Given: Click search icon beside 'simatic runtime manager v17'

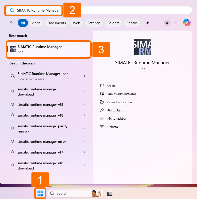Looking at the screenshot, I should pos(13,152).
